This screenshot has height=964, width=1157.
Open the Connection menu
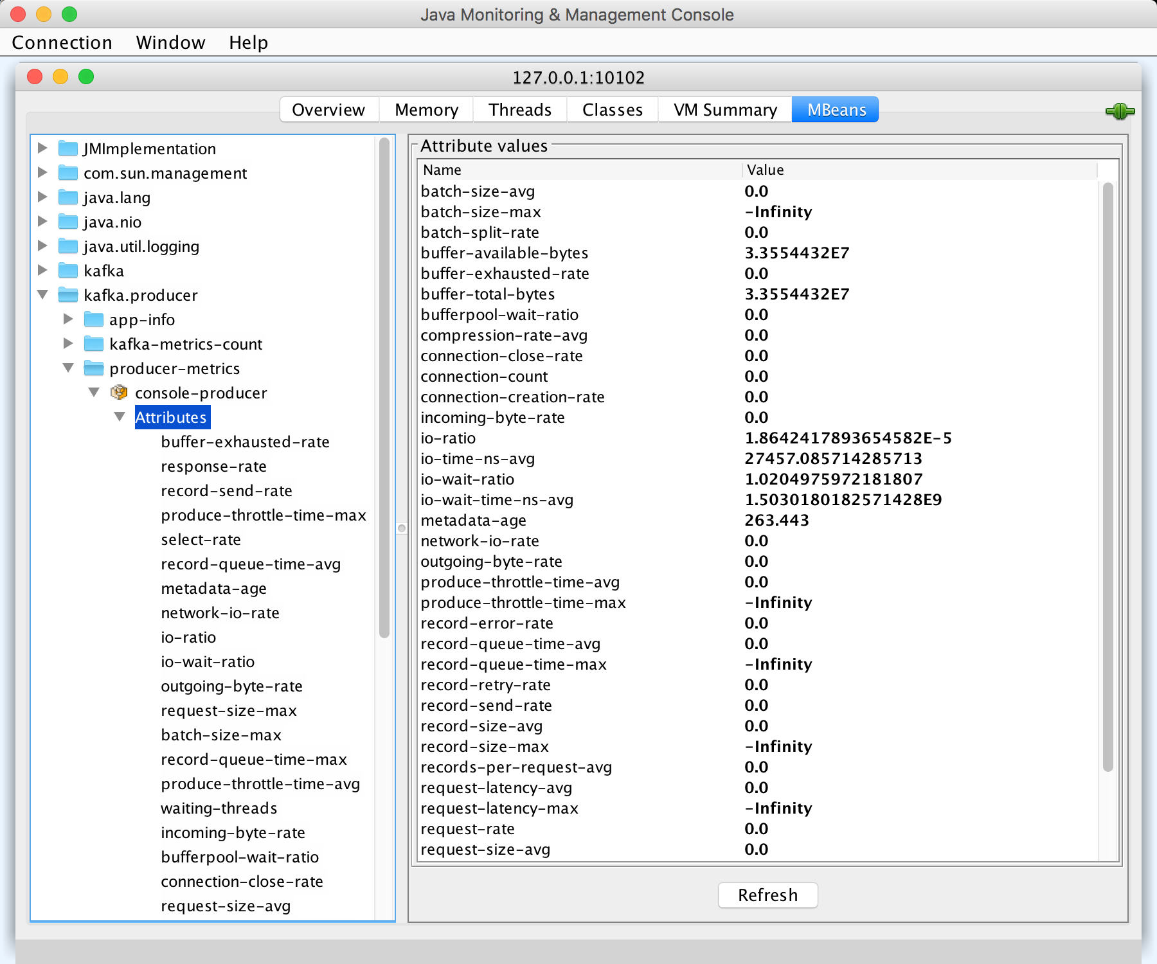(x=62, y=42)
